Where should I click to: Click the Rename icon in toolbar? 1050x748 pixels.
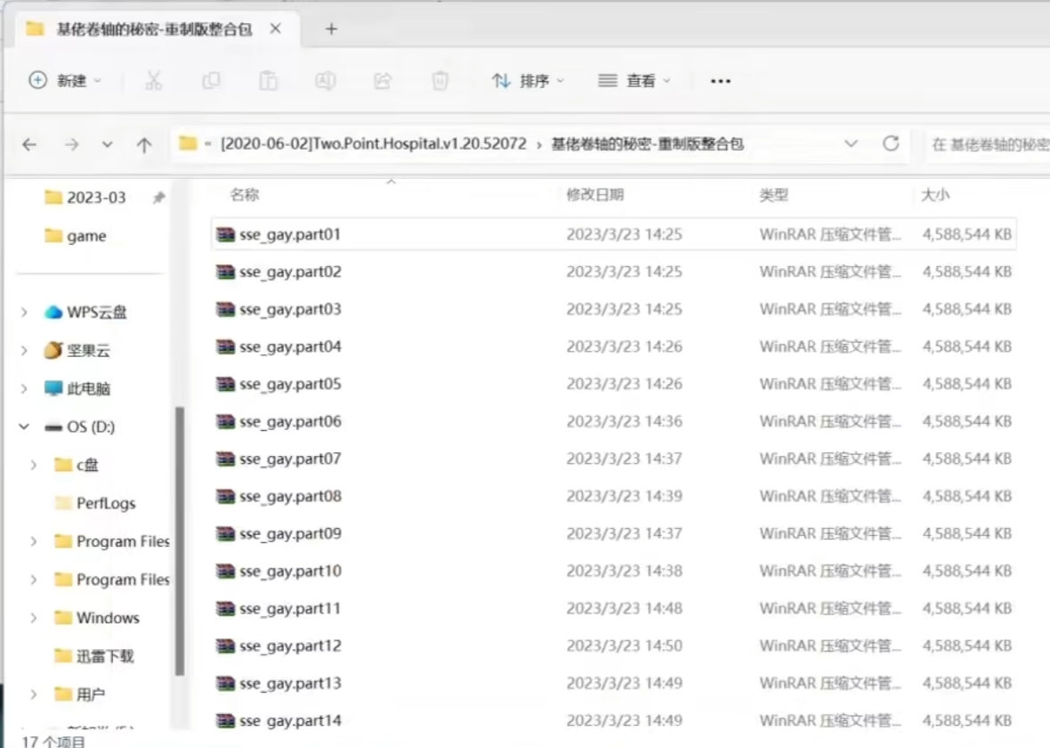pos(326,80)
